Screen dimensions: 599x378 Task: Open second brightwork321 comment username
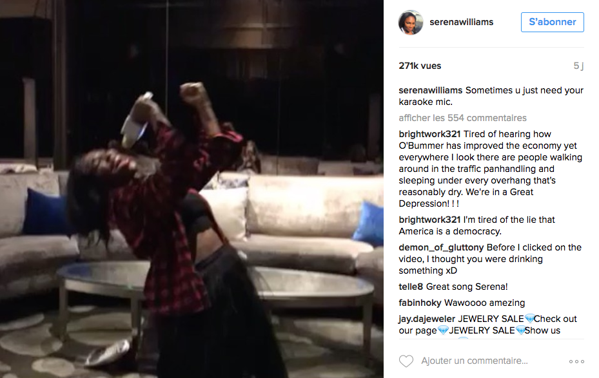(x=429, y=220)
